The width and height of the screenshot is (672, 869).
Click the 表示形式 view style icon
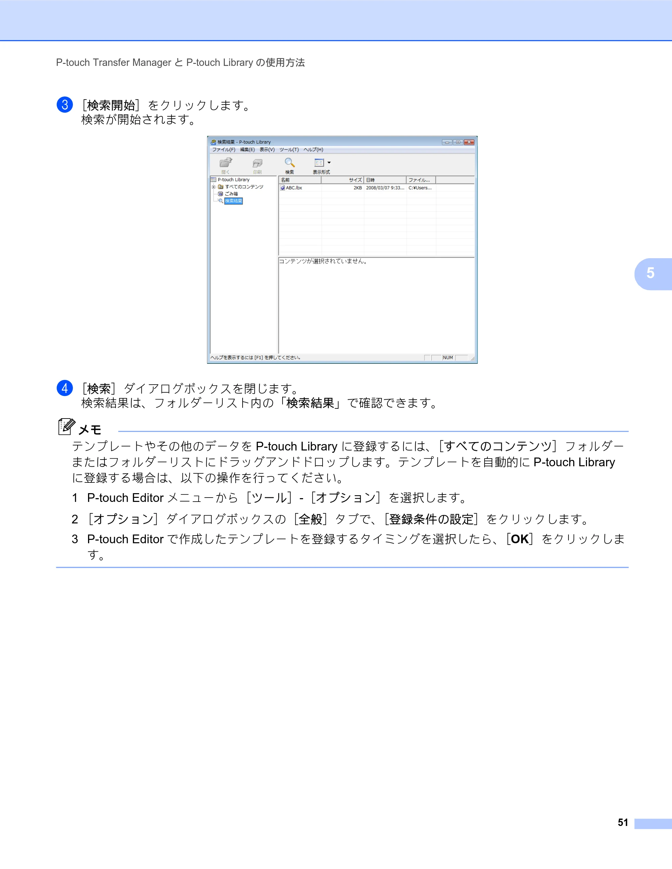(x=319, y=163)
